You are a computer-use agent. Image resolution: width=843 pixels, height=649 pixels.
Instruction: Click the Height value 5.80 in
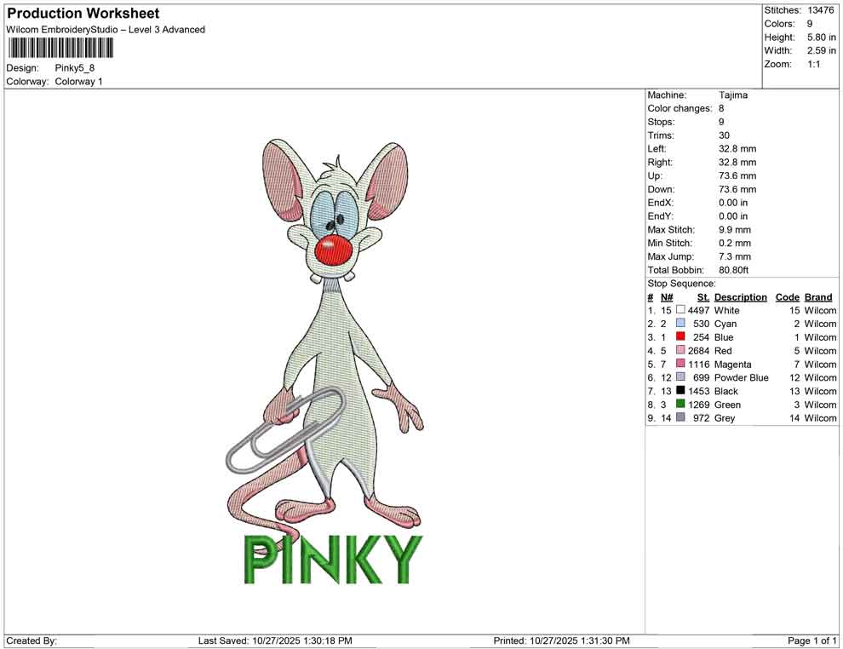(822, 37)
